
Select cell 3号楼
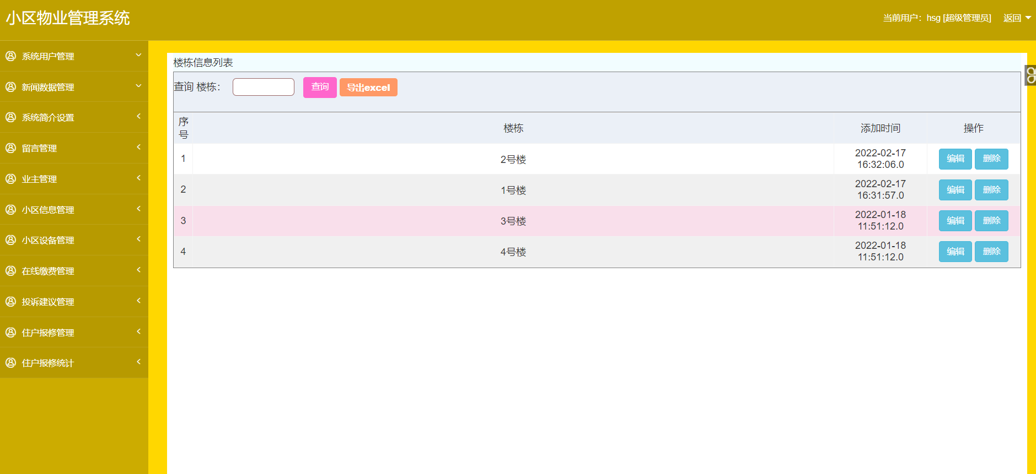(513, 221)
